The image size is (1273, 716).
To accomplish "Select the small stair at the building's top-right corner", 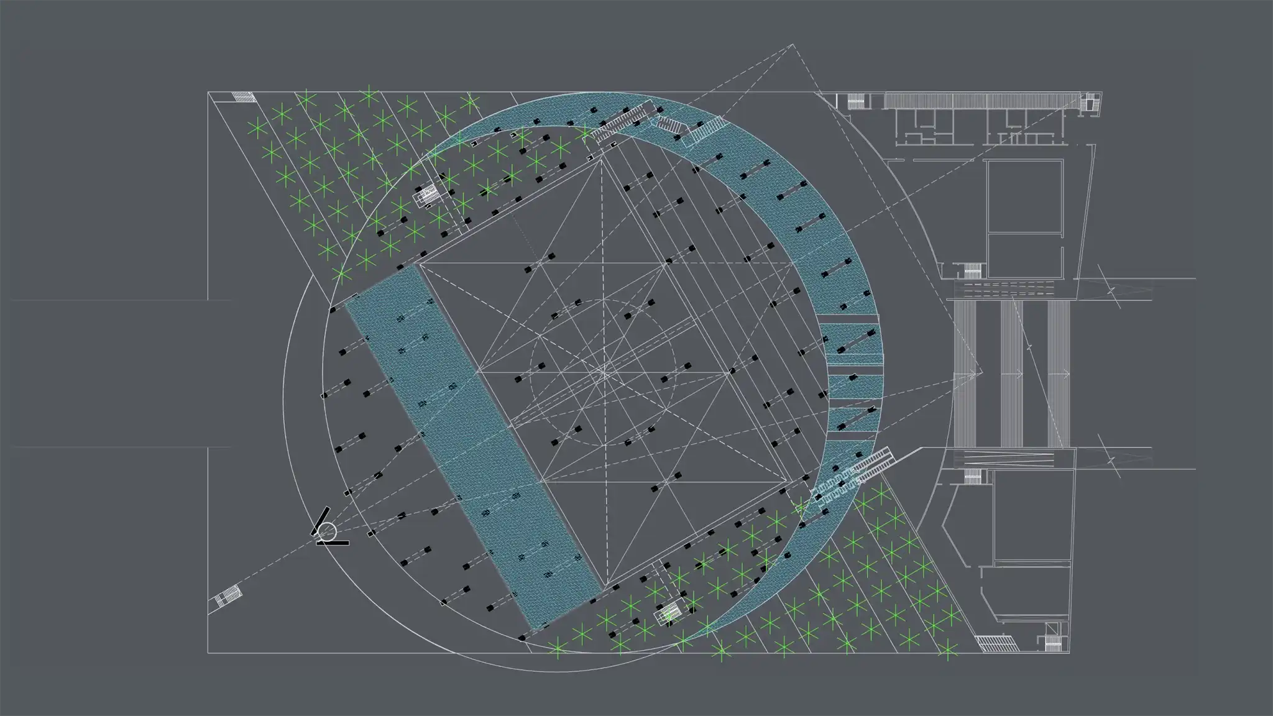I will (1089, 103).
